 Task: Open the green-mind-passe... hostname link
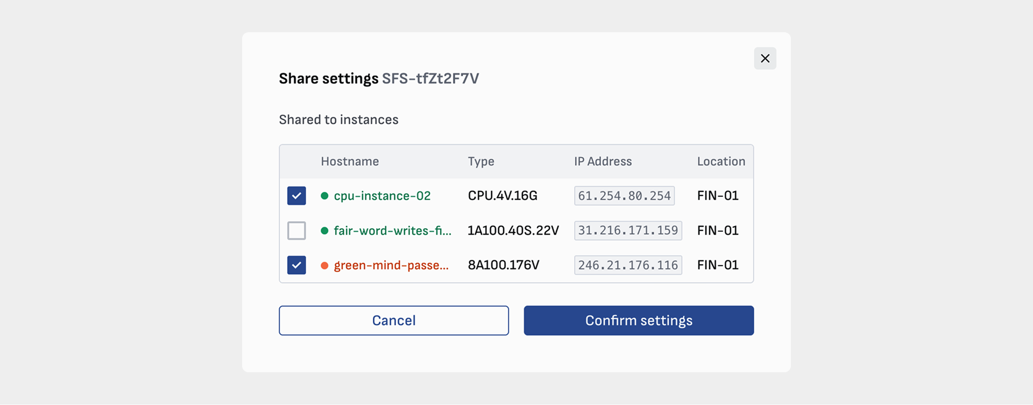tap(391, 265)
